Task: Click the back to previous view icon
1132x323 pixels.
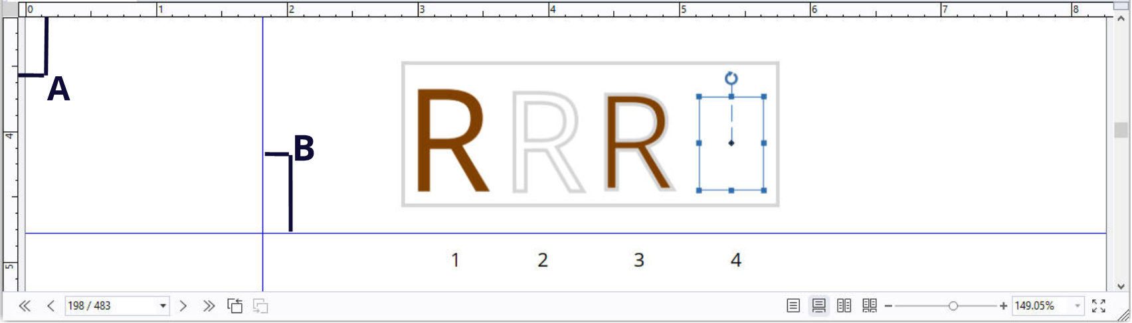Action: [235, 306]
